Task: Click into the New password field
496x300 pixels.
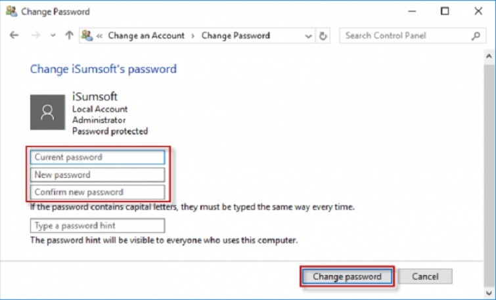Action: [97, 175]
